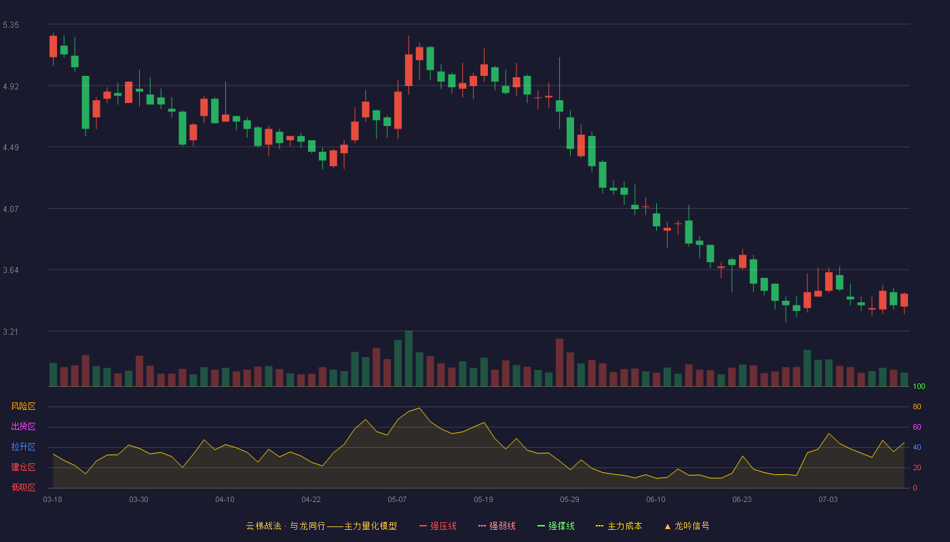Toggle the 强压线 legend entry
Viewport: 950px width, 542px height.
pyautogui.click(x=438, y=526)
